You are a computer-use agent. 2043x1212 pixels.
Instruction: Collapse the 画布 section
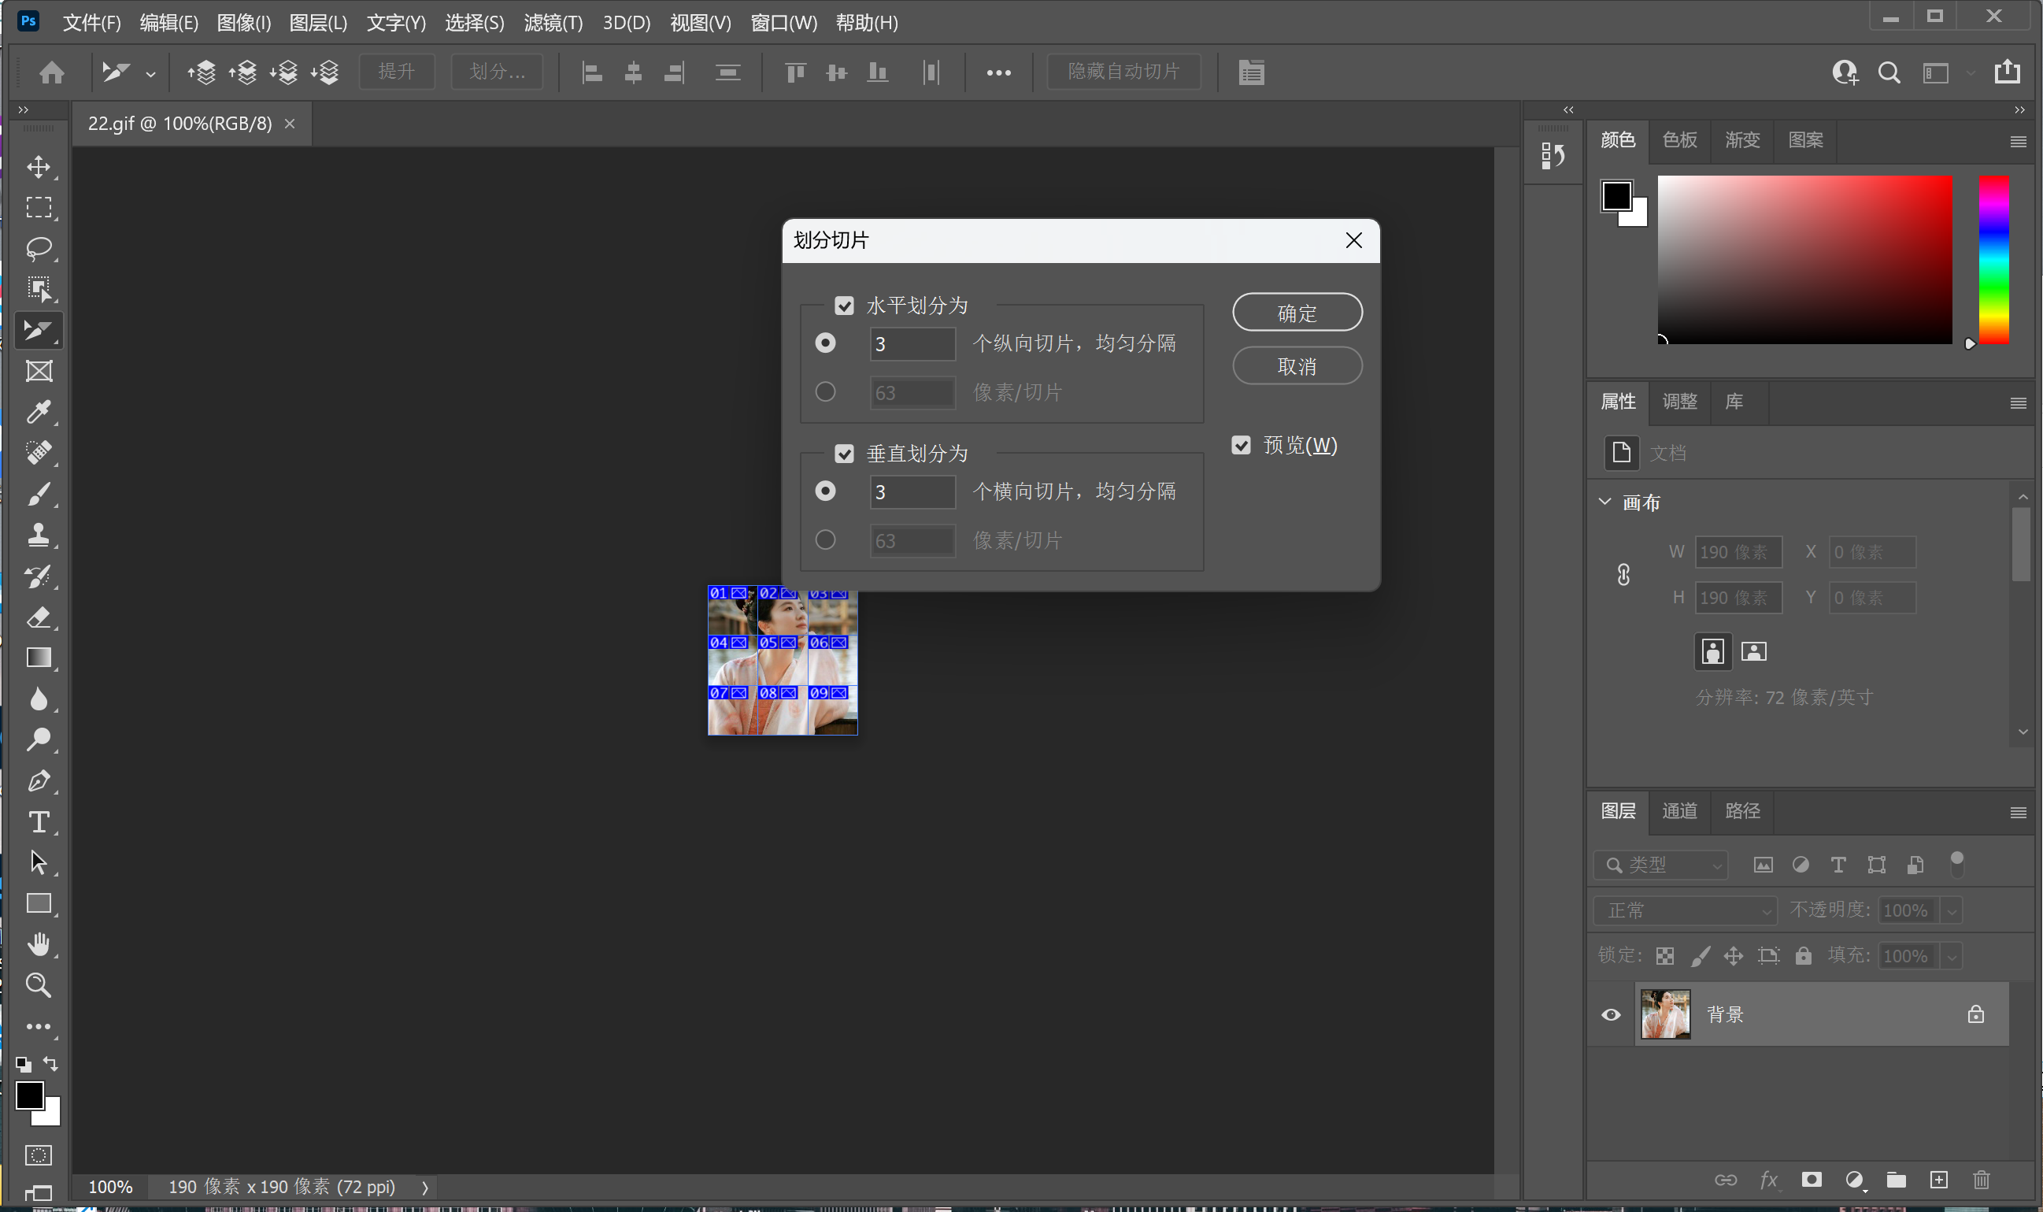click(x=1604, y=502)
